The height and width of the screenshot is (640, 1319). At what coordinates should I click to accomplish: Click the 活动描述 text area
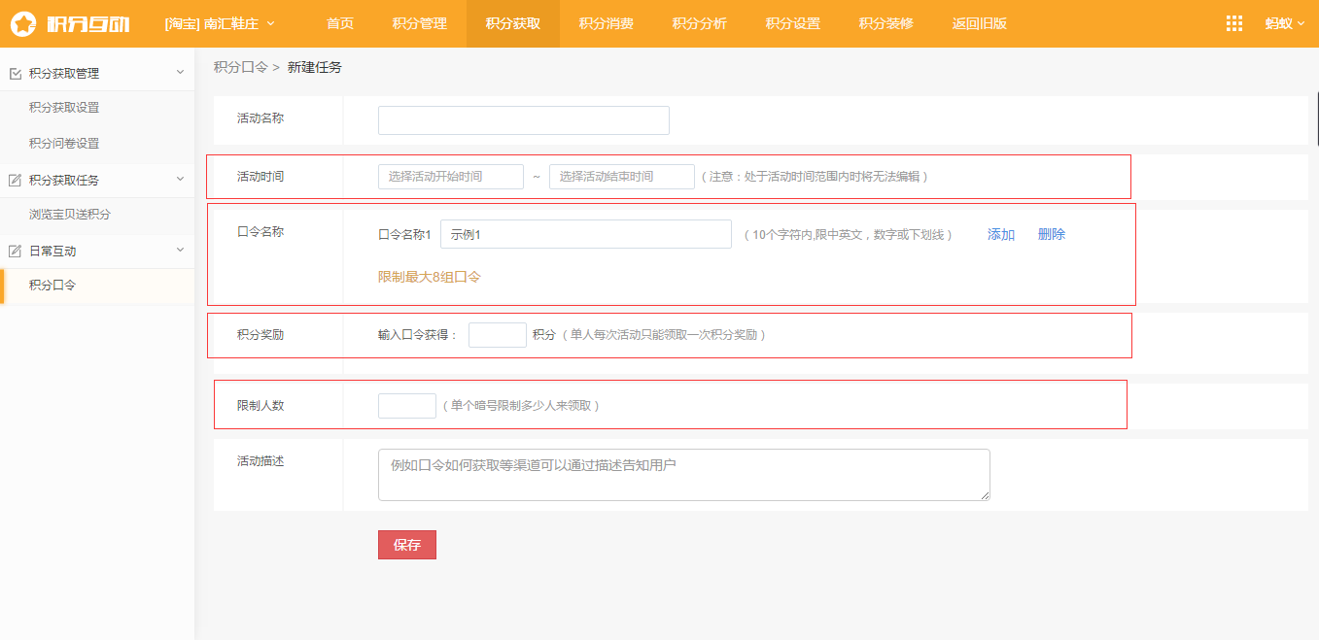[x=682, y=475]
